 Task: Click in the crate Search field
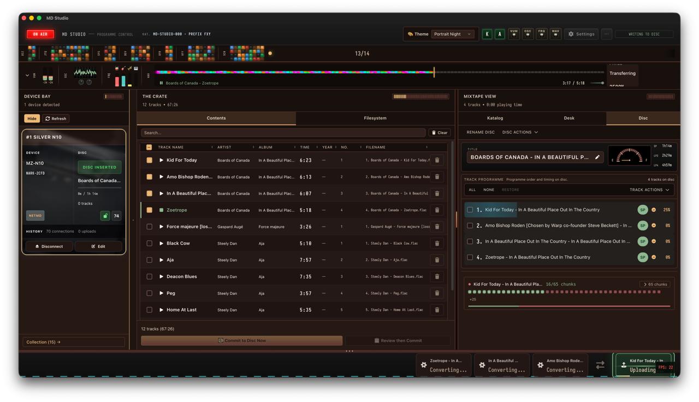pos(283,133)
